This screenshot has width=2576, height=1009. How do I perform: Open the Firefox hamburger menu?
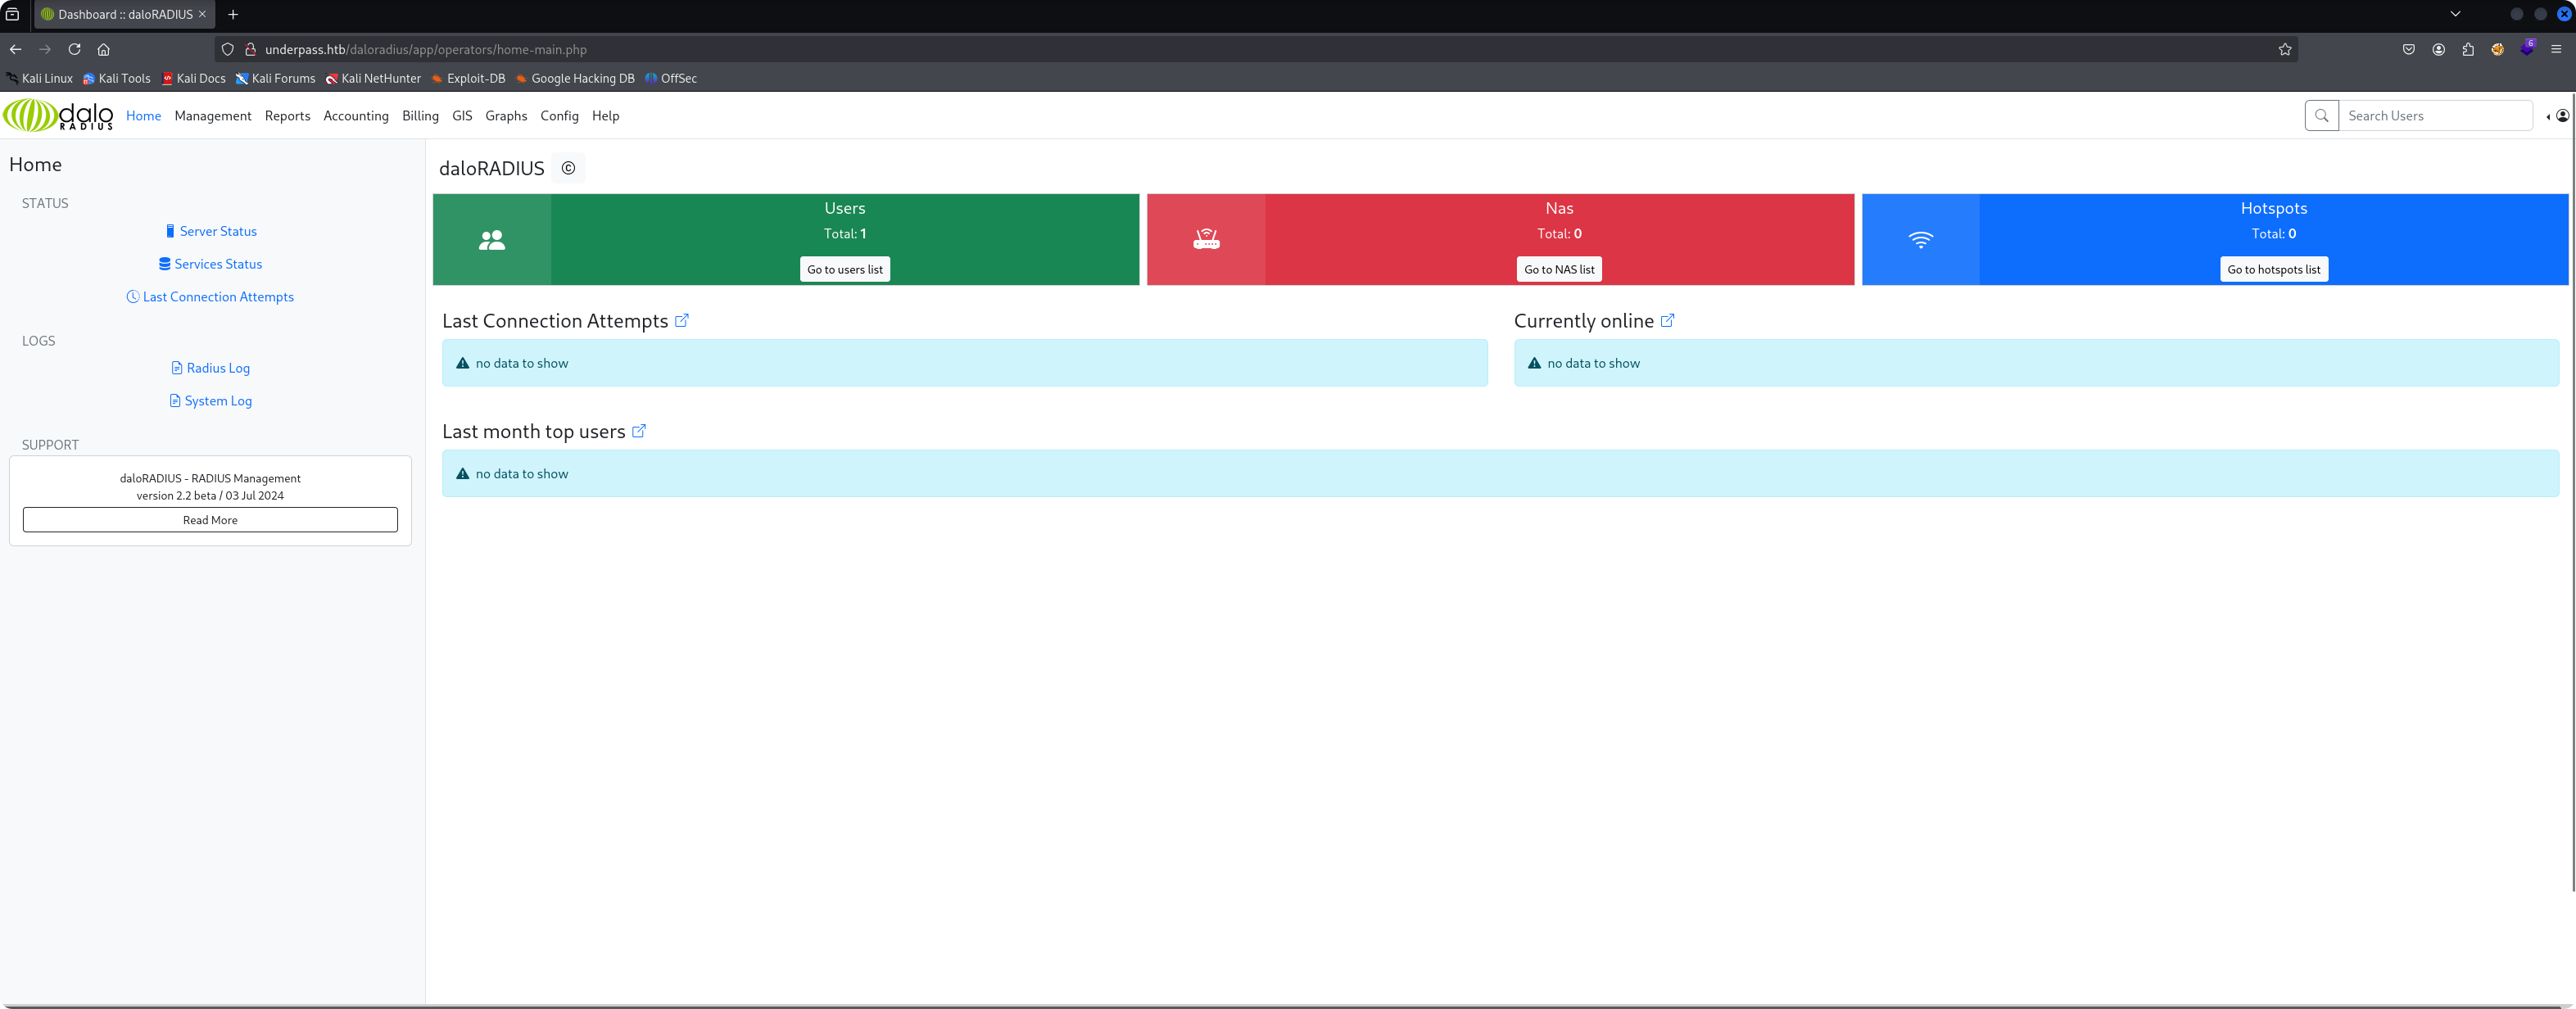pyautogui.click(x=2556, y=49)
